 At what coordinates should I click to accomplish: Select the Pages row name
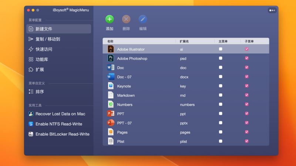[x=122, y=132]
